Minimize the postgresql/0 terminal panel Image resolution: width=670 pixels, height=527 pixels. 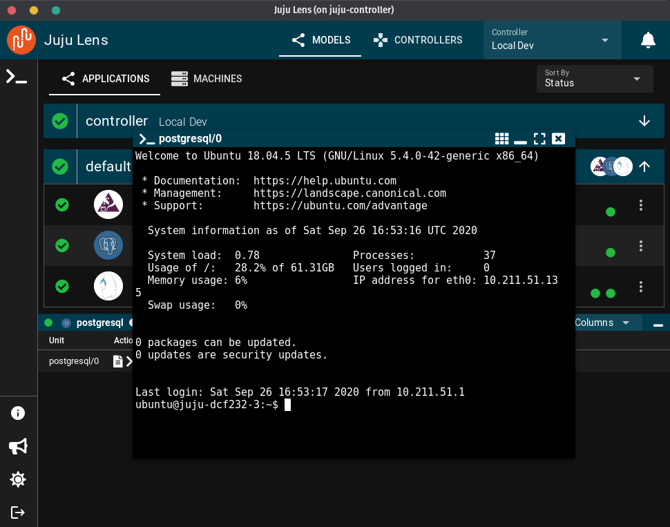click(520, 141)
